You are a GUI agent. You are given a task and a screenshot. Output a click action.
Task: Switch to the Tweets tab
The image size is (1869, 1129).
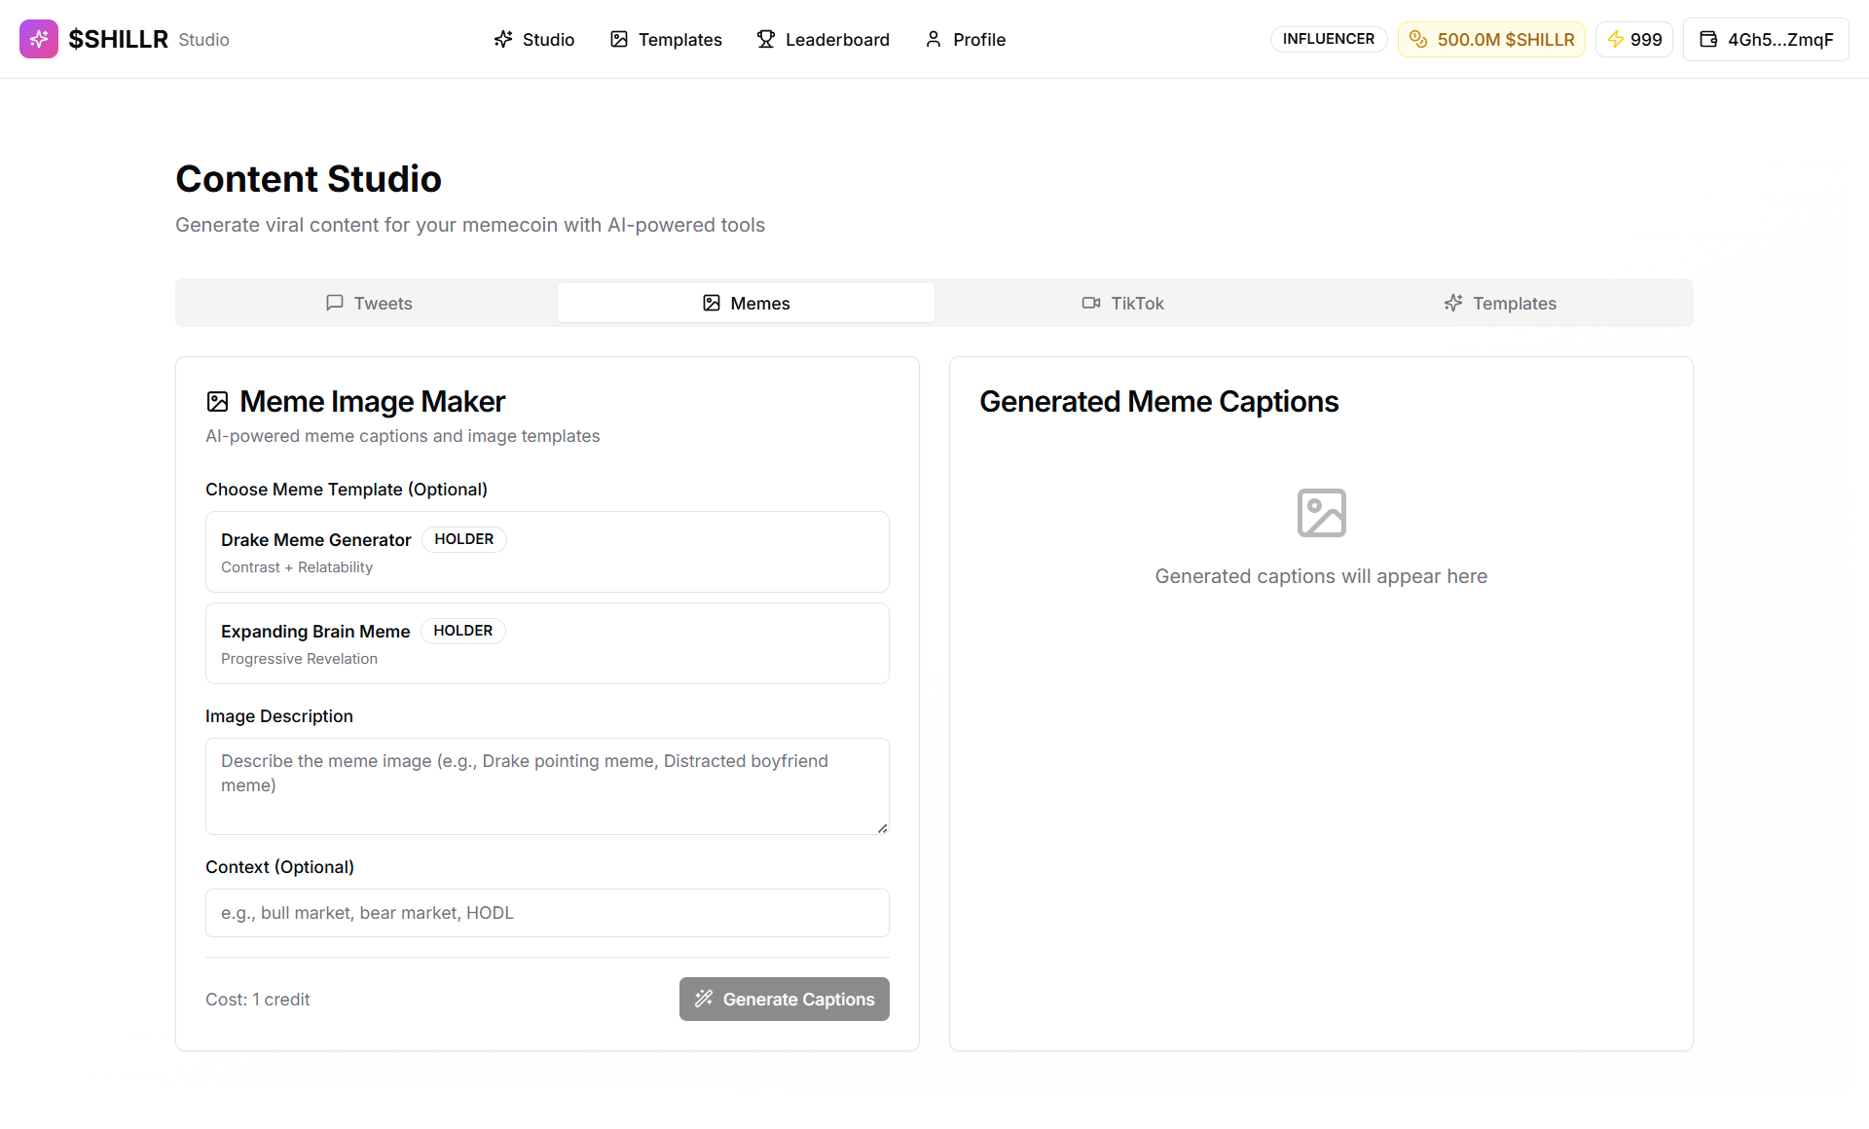[368, 303]
